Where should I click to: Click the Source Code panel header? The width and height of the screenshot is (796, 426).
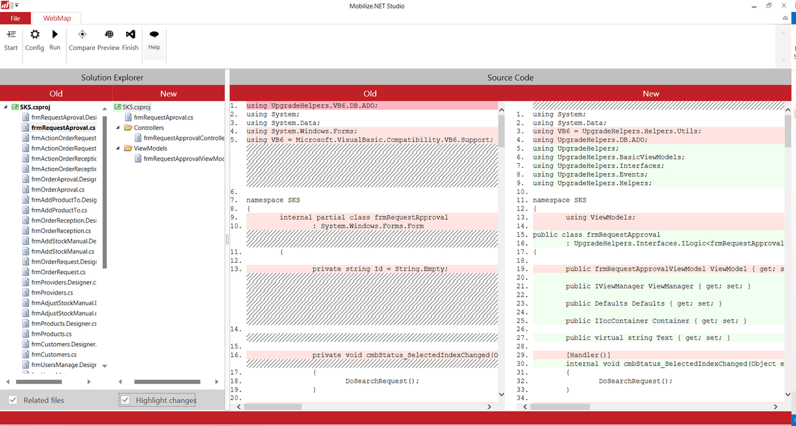coord(511,77)
